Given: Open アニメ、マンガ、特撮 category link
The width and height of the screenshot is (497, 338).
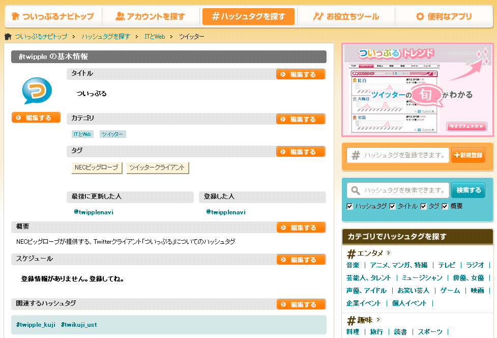Looking at the screenshot, I should (x=399, y=265).
